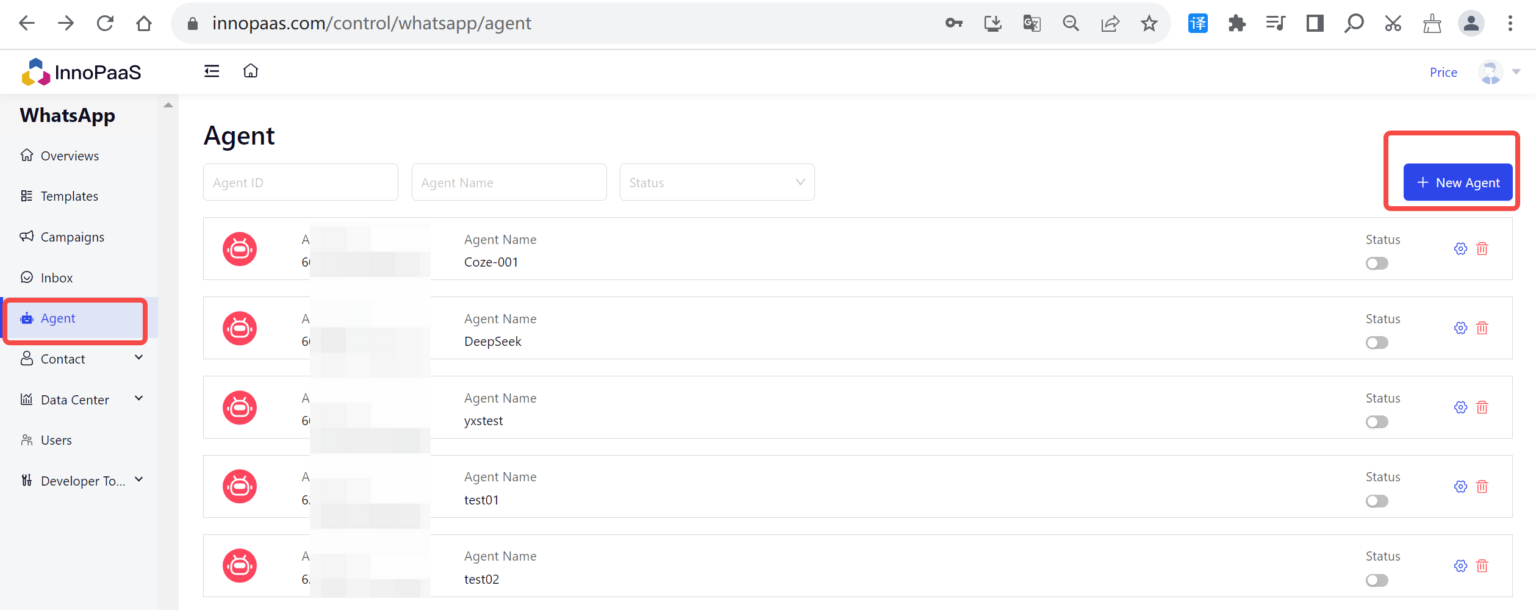Enable the Coze-001 status toggle

click(x=1377, y=264)
